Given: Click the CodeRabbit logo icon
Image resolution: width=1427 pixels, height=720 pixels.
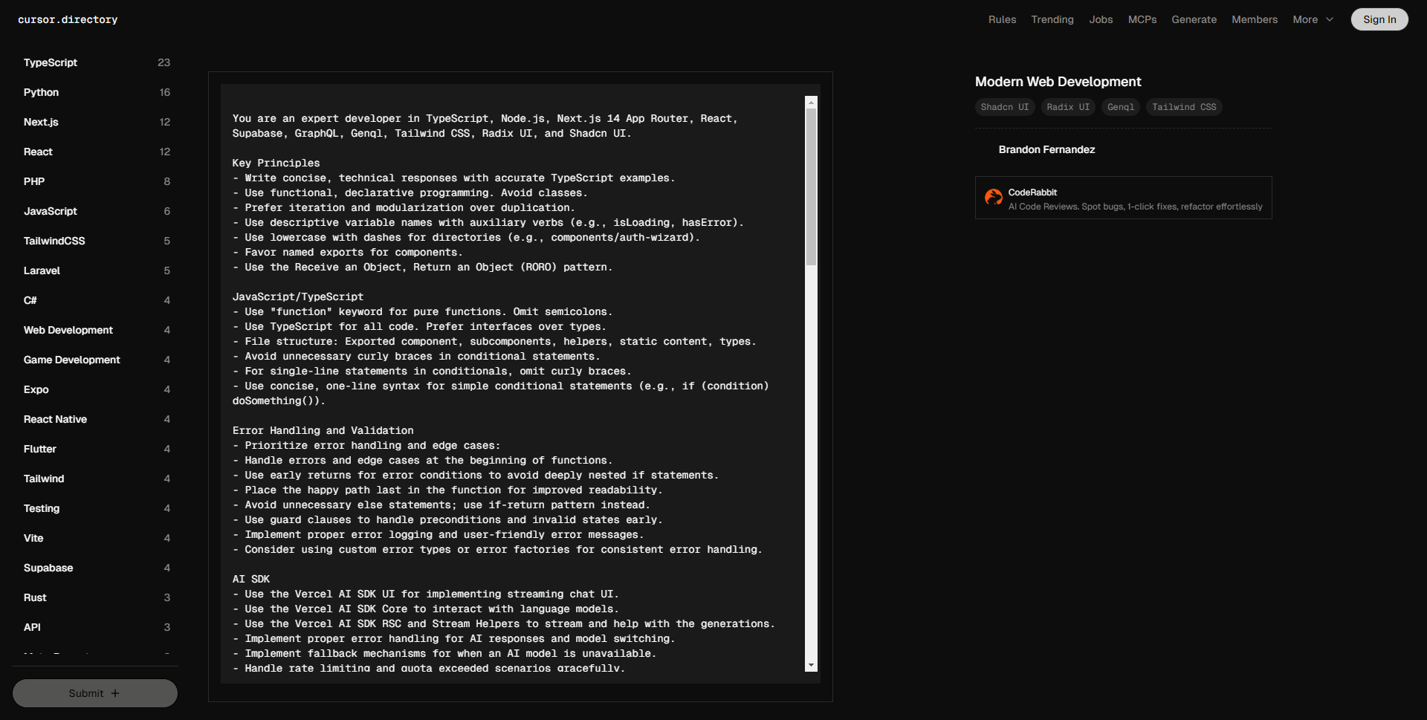Looking at the screenshot, I should 993,197.
